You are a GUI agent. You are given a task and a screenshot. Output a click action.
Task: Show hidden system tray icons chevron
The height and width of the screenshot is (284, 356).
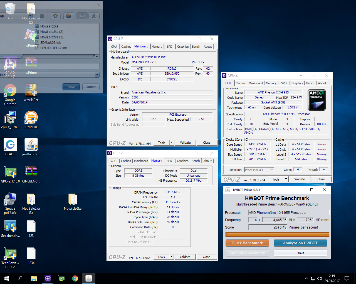tap(306, 278)
